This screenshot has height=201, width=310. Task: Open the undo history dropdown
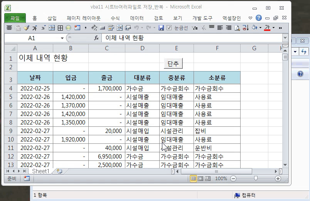pos(142,28)
